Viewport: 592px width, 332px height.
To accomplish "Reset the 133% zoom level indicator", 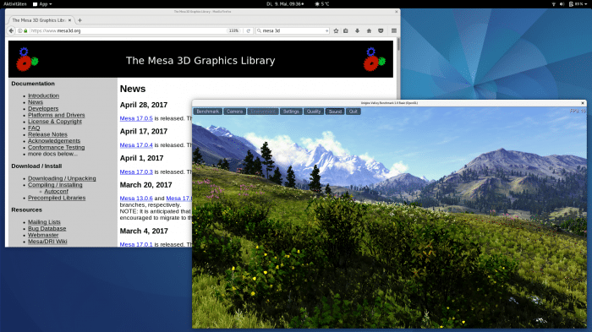I will pos(233,31).
